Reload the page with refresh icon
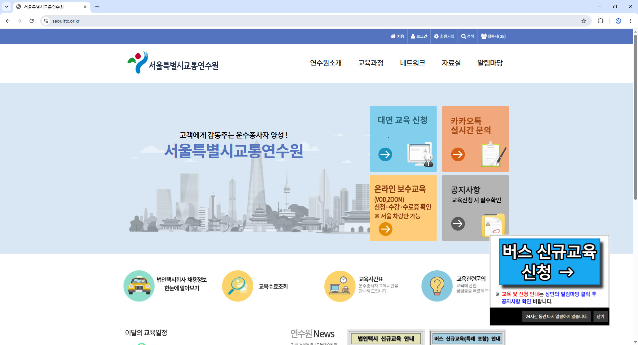This screenshot has width=638, height=345. tap(32, 21)
